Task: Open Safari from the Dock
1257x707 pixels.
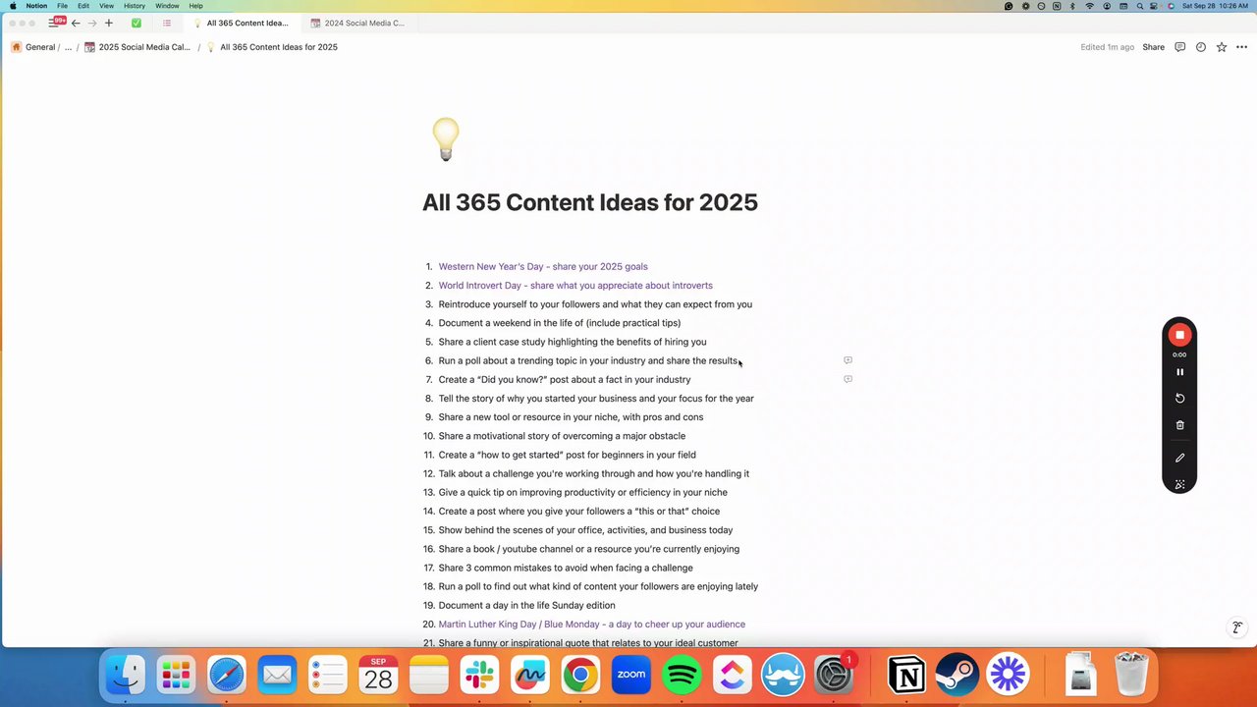Action: pos(227,675)
